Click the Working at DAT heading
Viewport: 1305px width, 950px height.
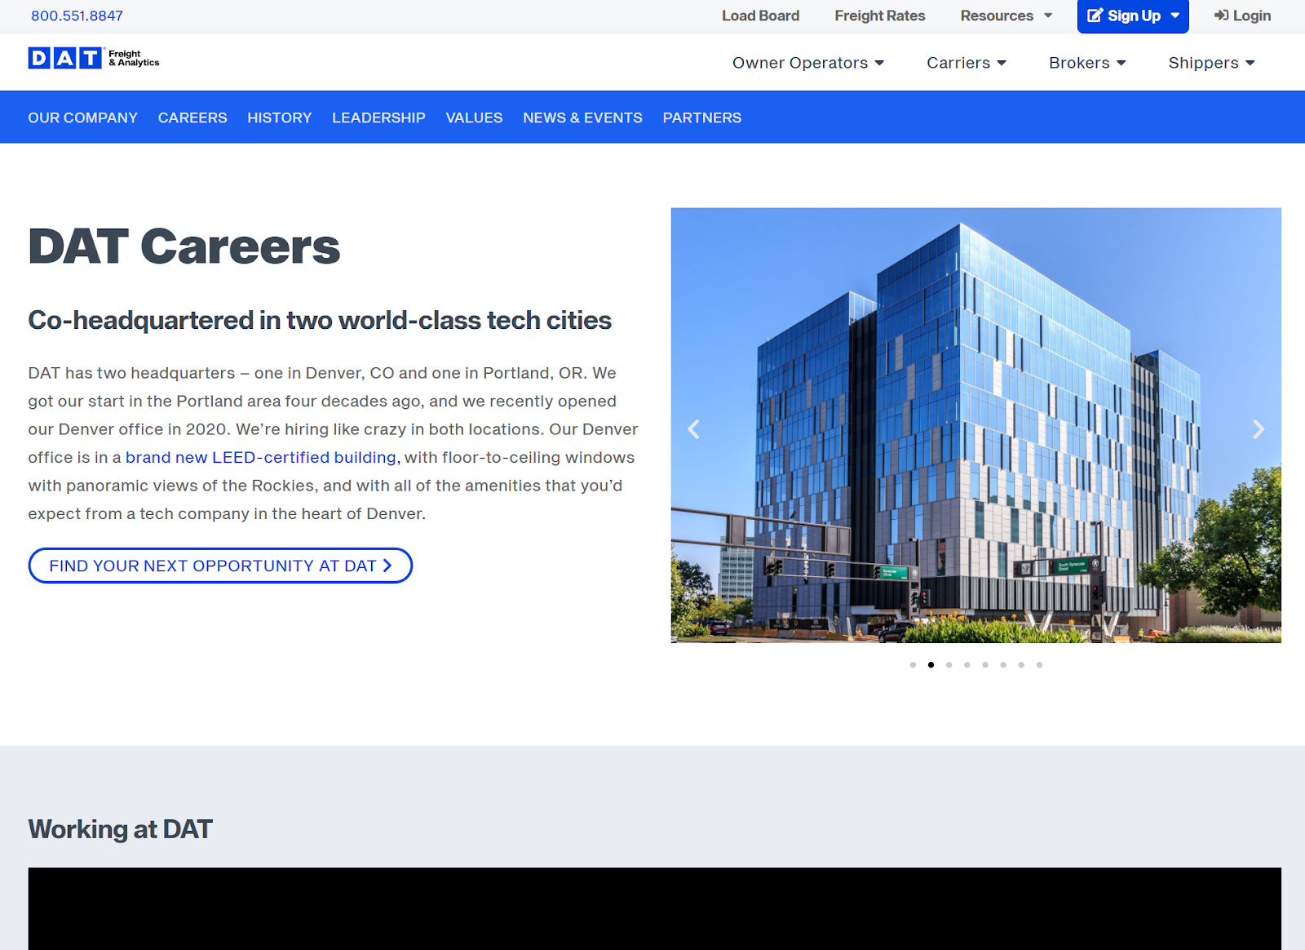pyautogui.click(x=120, y=829)
